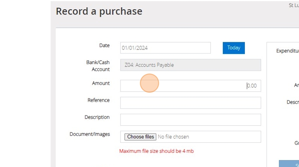Click the 'Record a purchase' heading
The width and height of the screenshot is (299, 167).
(99, 11)
